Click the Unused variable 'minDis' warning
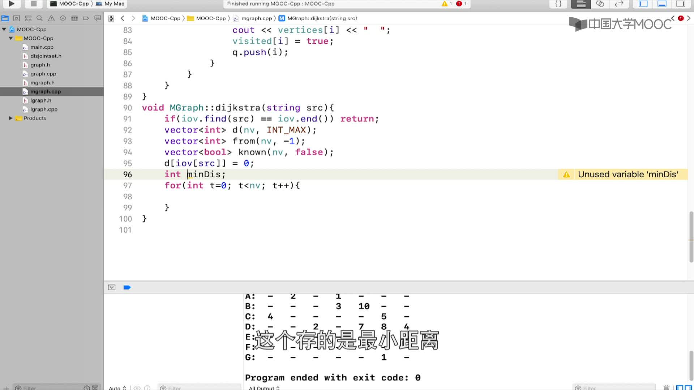The width and height of the screenshot is (694, 390). (628, 174)
